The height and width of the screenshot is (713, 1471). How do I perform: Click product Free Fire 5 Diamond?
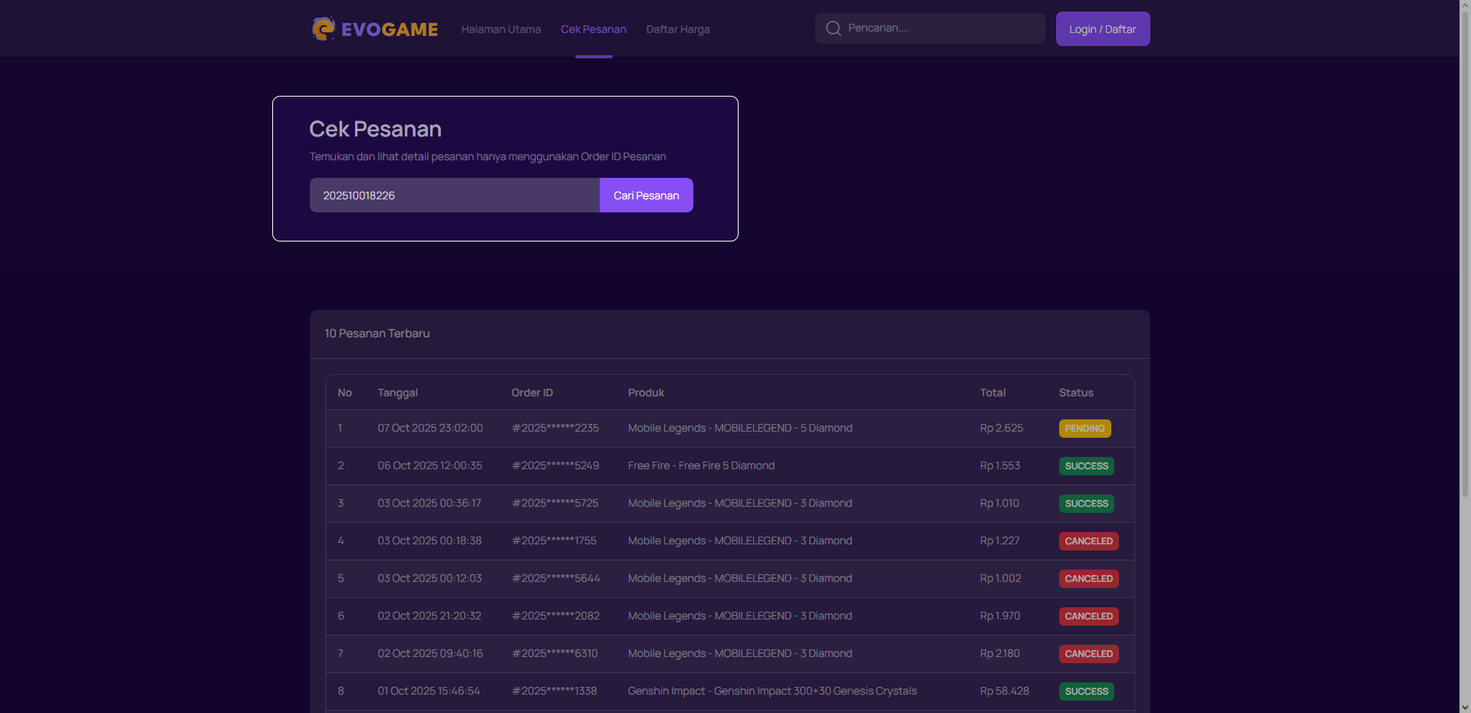(701, 465)
